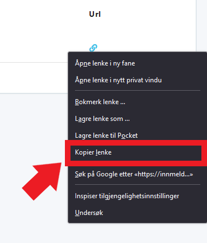This screenshot has height=243, width=207.
Task: Choose 'Søk på Google etter' entry
Action: tap(138, 174)
